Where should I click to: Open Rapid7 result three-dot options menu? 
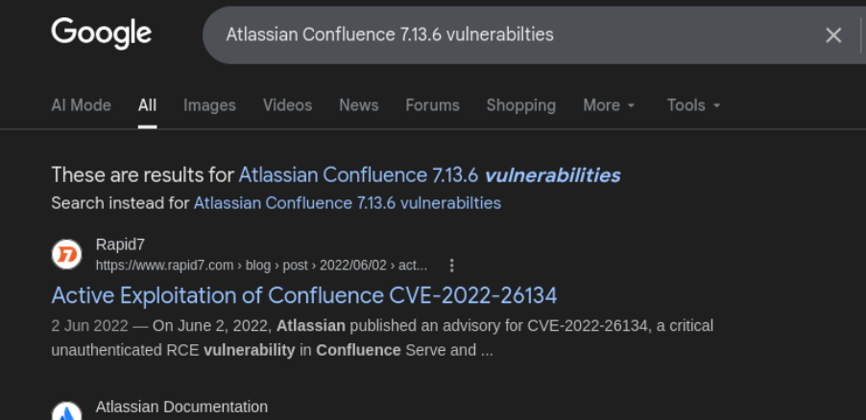452,266
